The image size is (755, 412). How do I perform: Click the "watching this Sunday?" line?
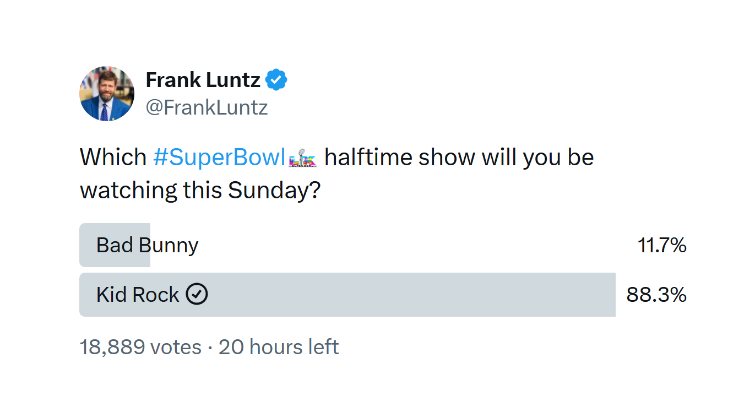tap(200, 190)
